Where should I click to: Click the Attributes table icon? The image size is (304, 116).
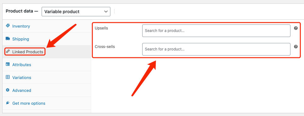[x=8, y=64]
